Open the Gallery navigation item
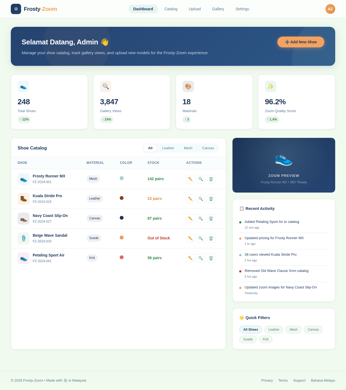This screenshot has height=390, width=346. (218, 9)
